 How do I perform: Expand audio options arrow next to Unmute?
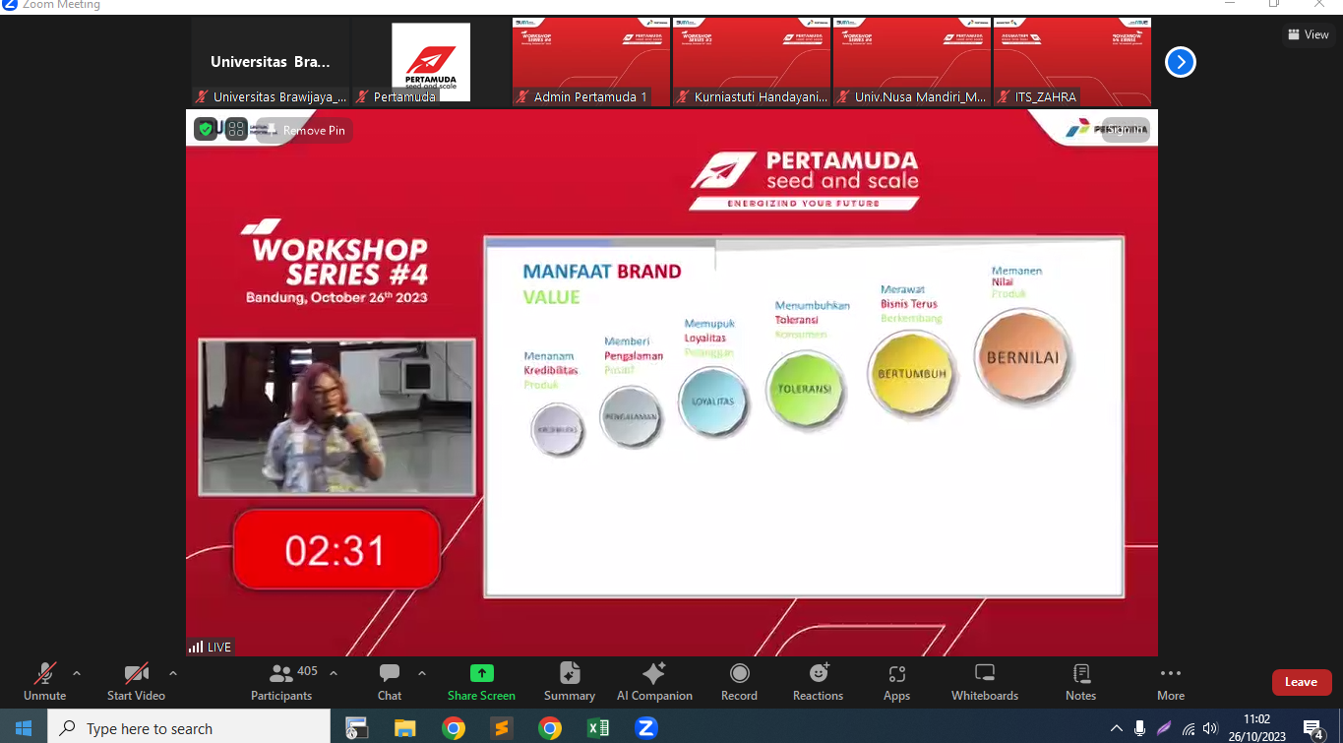coord(77,673)
